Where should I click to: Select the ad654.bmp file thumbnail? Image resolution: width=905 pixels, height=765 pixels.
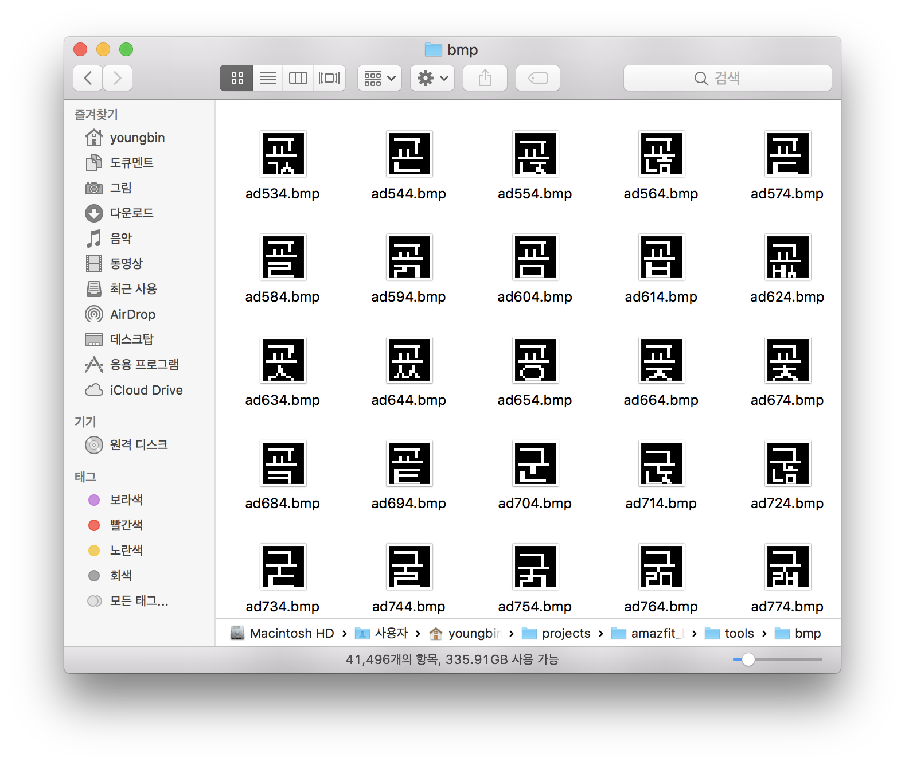(x=535, y=360)
